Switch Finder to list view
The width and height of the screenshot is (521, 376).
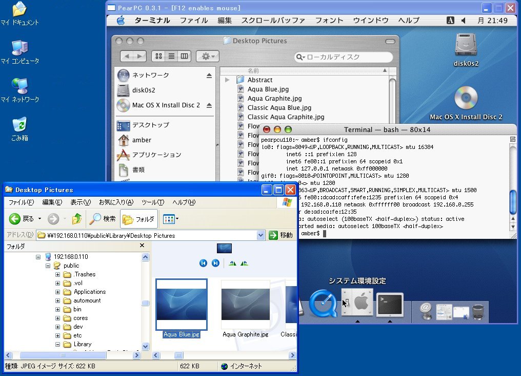(x=171, y=56)
